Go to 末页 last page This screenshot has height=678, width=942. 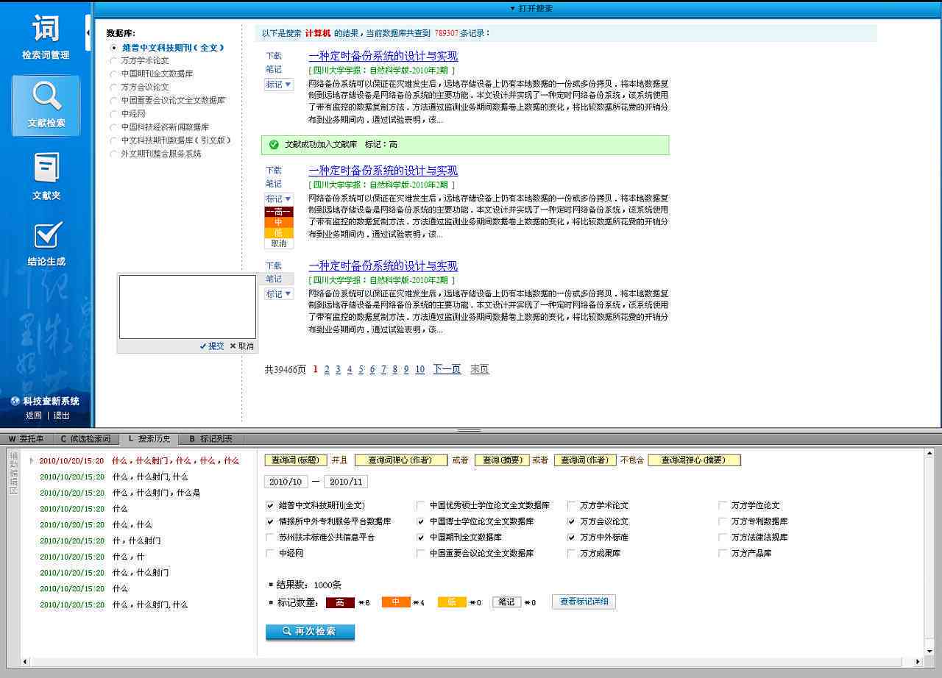click(x=480, y=369)
